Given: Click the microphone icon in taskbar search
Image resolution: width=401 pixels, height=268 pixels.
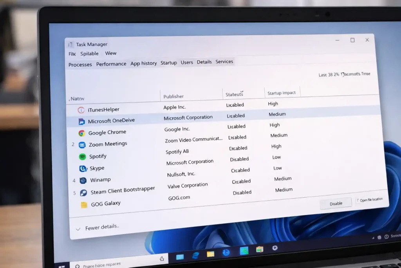Looking at the screenshot, I should pyautogui.click(x=162, y=259).
